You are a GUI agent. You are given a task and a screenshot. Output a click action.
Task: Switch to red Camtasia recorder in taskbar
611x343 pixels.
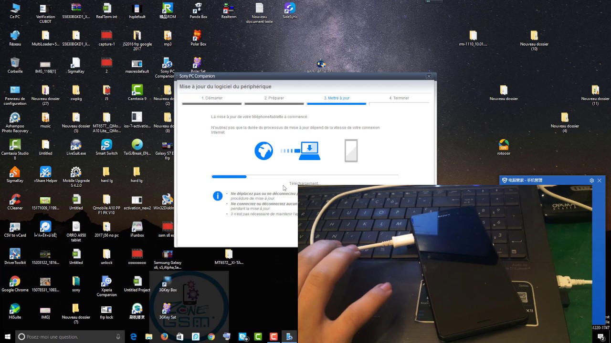(274, 336)
